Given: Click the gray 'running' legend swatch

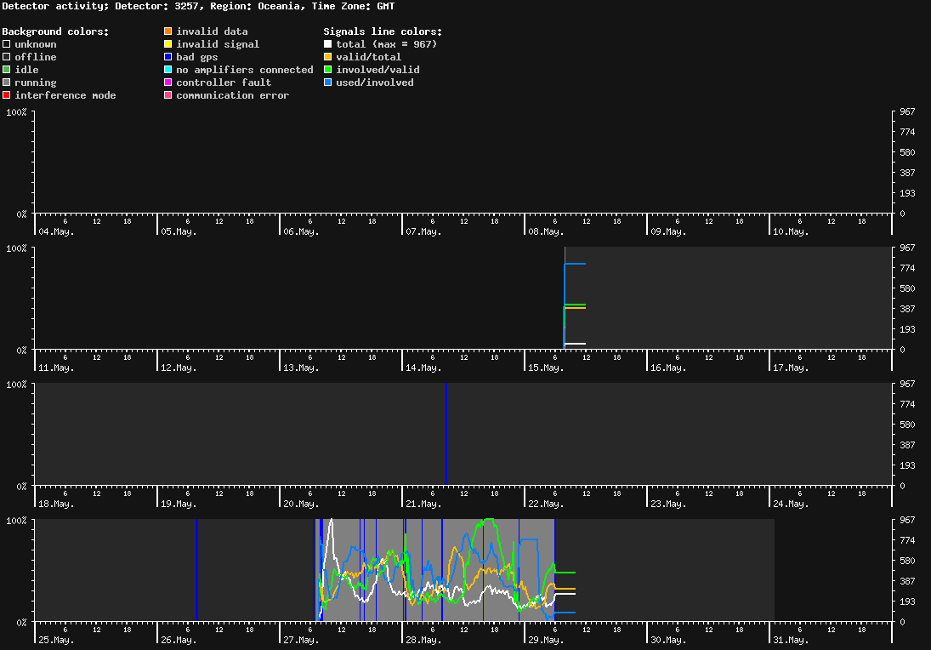Looking at the screenshot, I should click(x=7, y=82).
